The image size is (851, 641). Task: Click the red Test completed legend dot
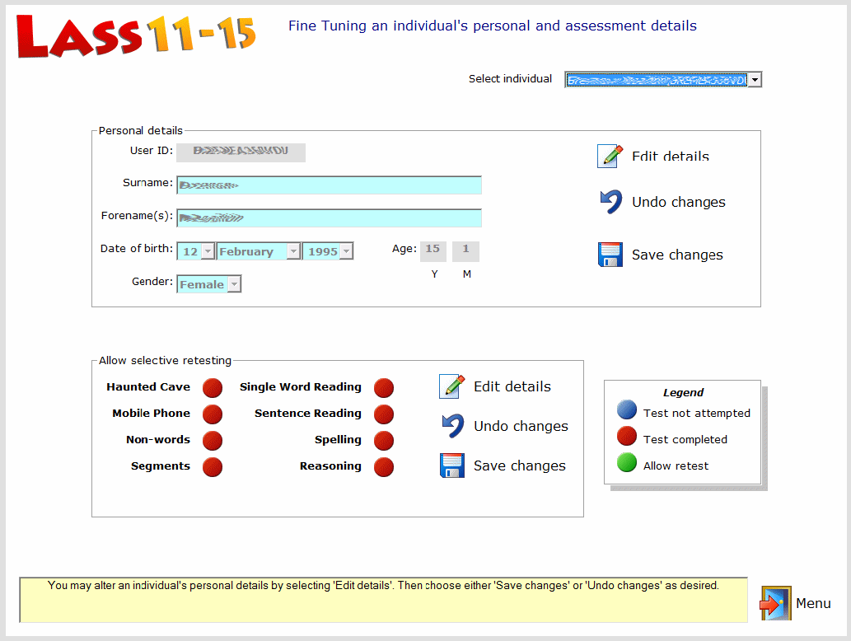627,436
